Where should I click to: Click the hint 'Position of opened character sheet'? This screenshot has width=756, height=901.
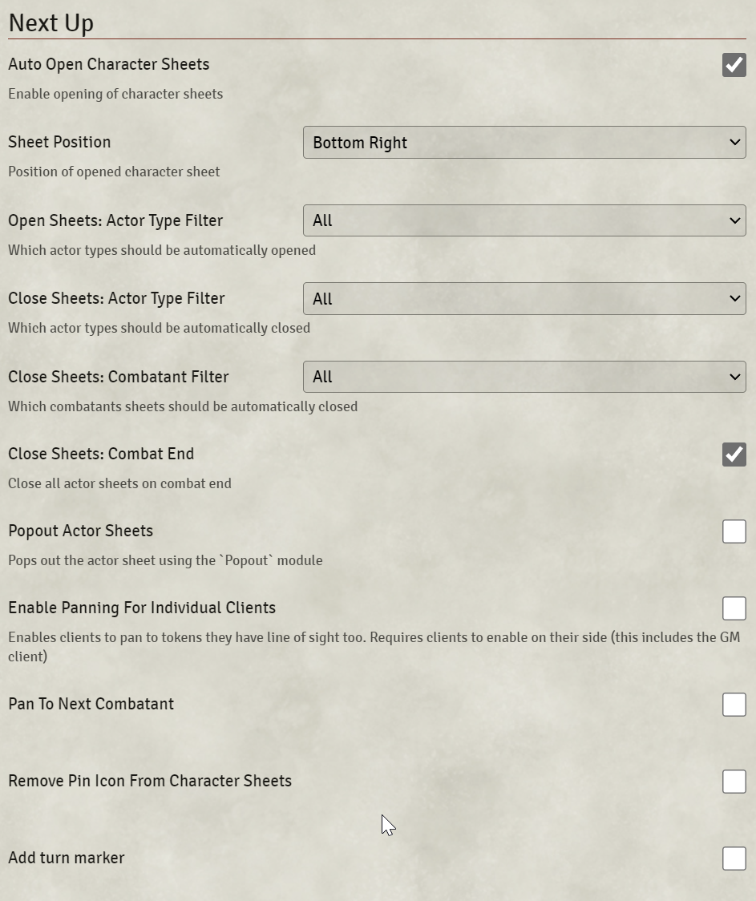coord(114,172)
